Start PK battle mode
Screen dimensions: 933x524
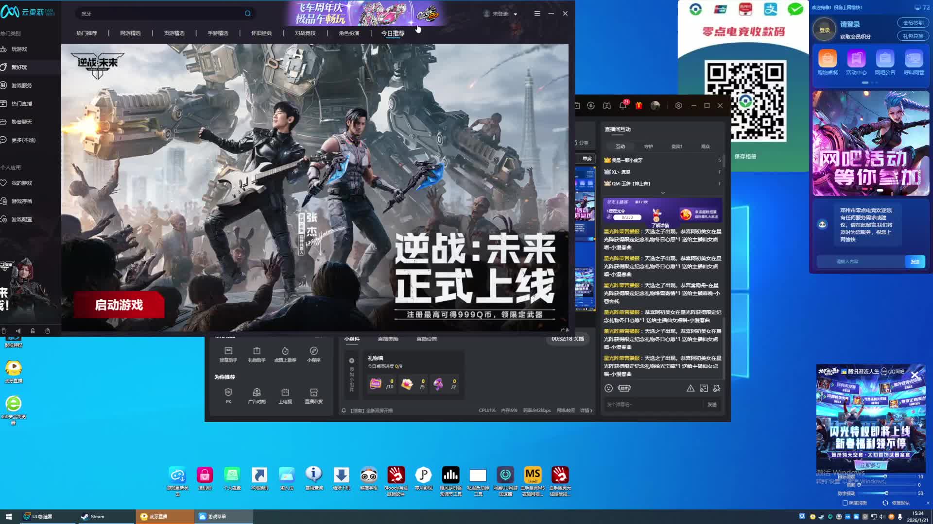click(x=228, y=395)
